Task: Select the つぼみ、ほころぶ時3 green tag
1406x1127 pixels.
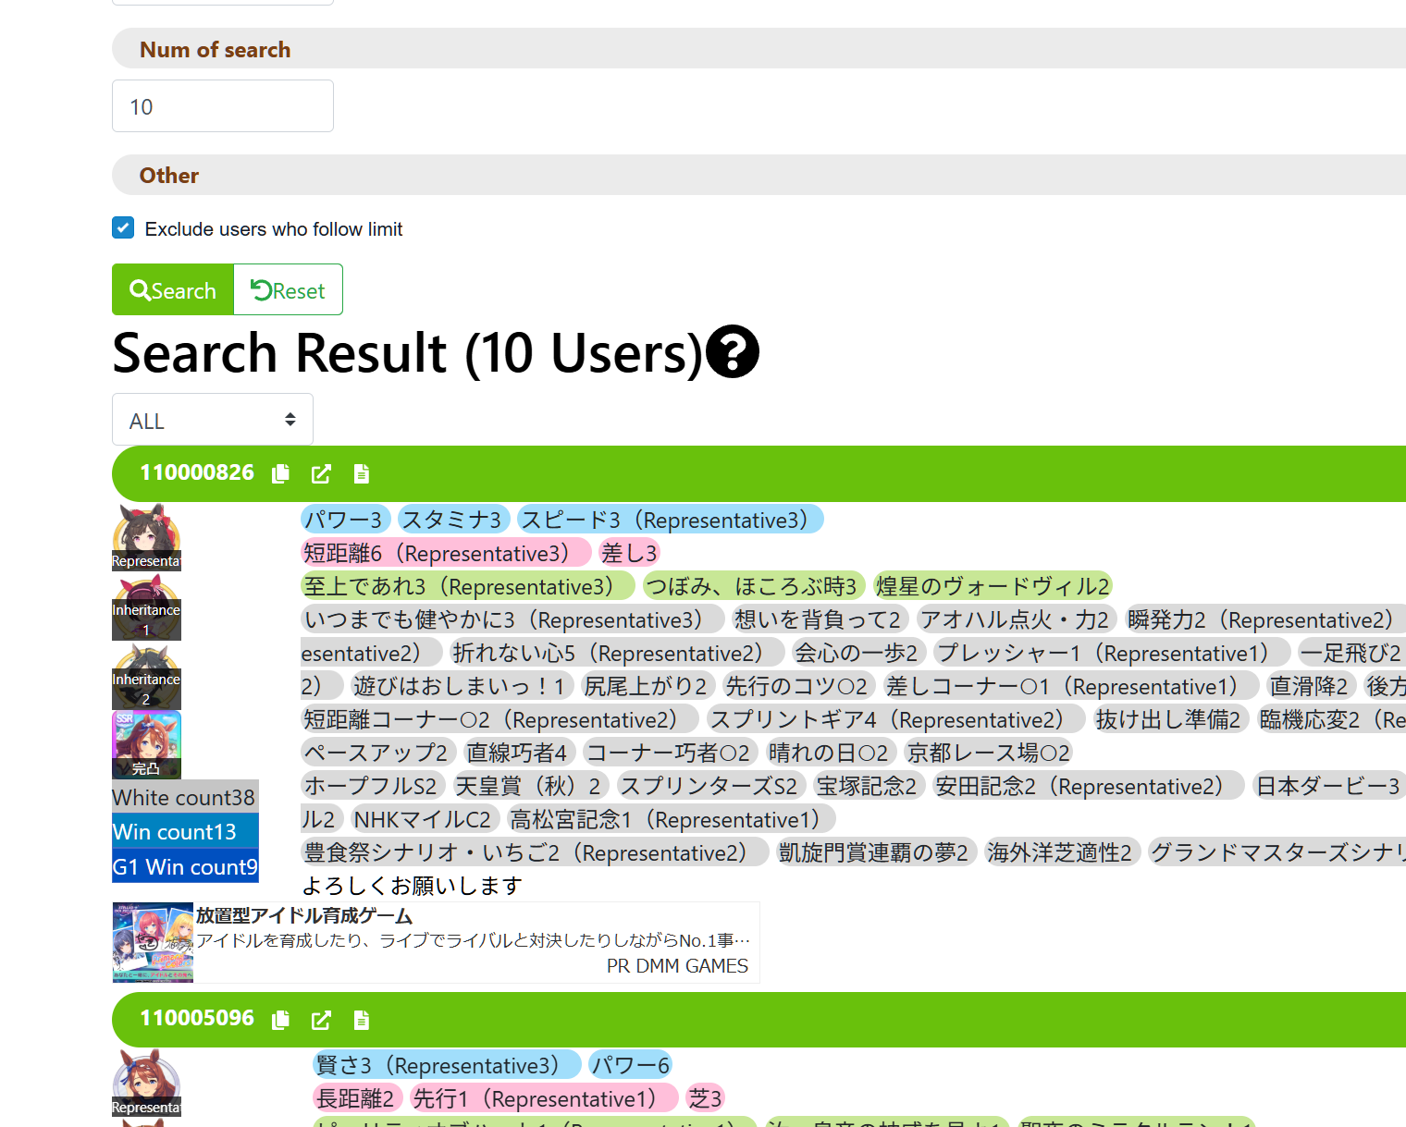Action: (753, 586)
